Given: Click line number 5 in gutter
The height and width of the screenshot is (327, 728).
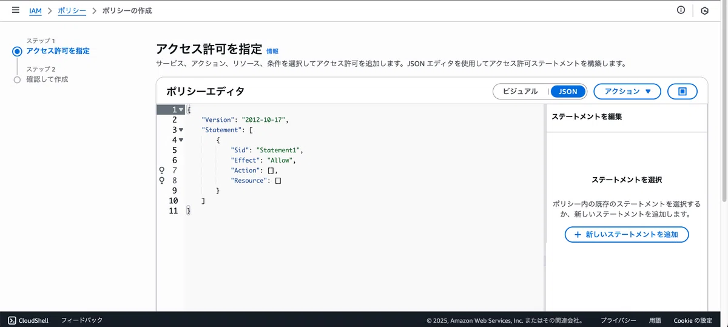Looking at the screenshot, I should 174,150.
